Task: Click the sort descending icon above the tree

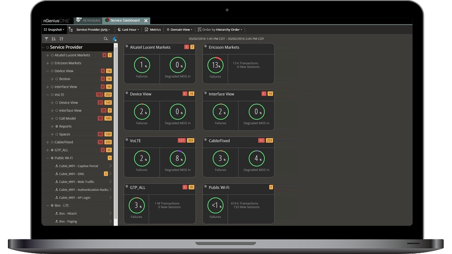Action: coord(54,39)
